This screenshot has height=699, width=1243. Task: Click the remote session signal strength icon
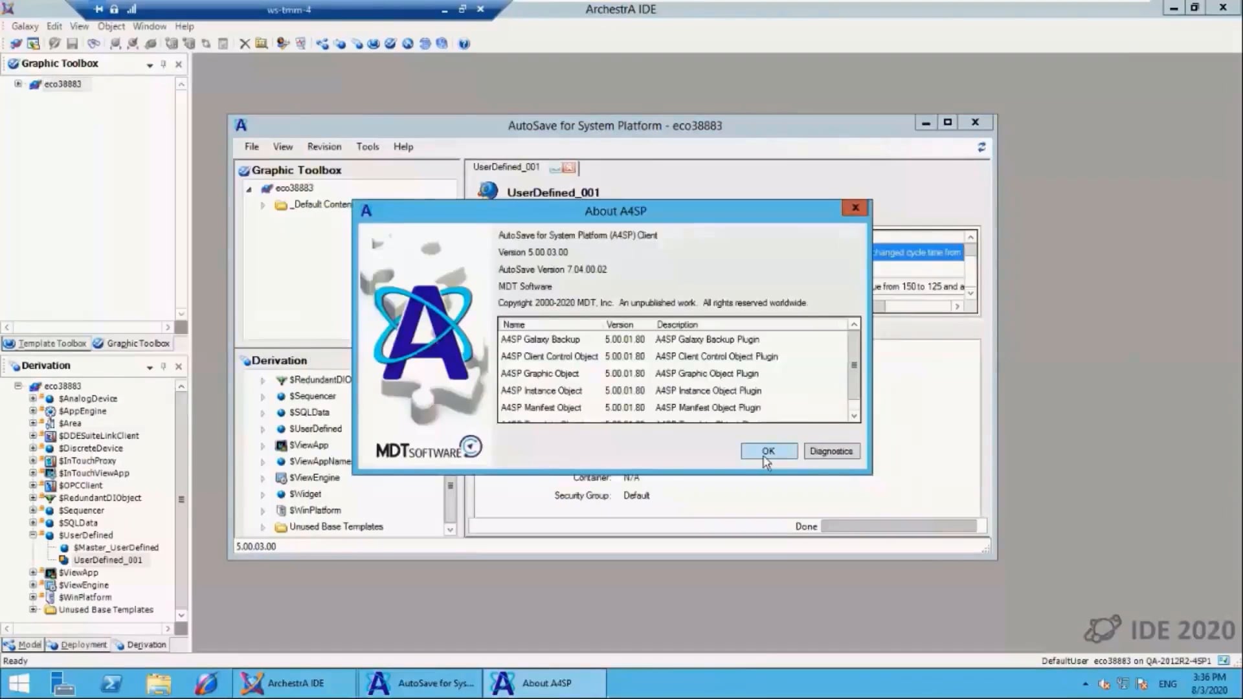(x=132, y=9)
